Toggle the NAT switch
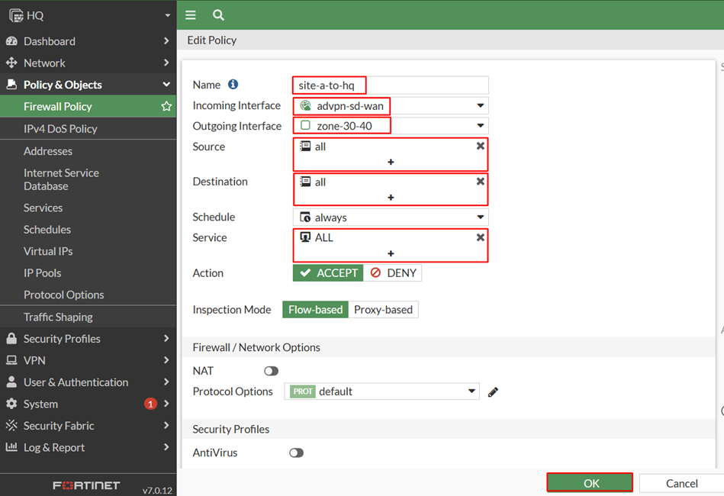The image size is (724, 496). coord(271,372)
